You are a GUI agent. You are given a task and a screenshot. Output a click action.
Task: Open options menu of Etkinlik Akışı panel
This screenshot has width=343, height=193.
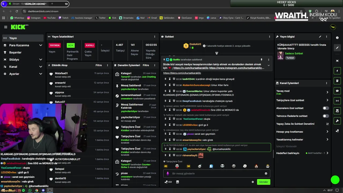[108, 65]
